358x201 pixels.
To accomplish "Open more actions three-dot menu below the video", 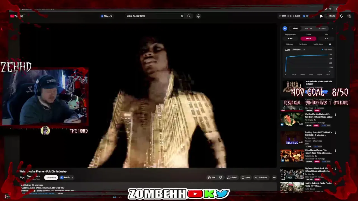I will pyautogui.click(x=274, y=177).
